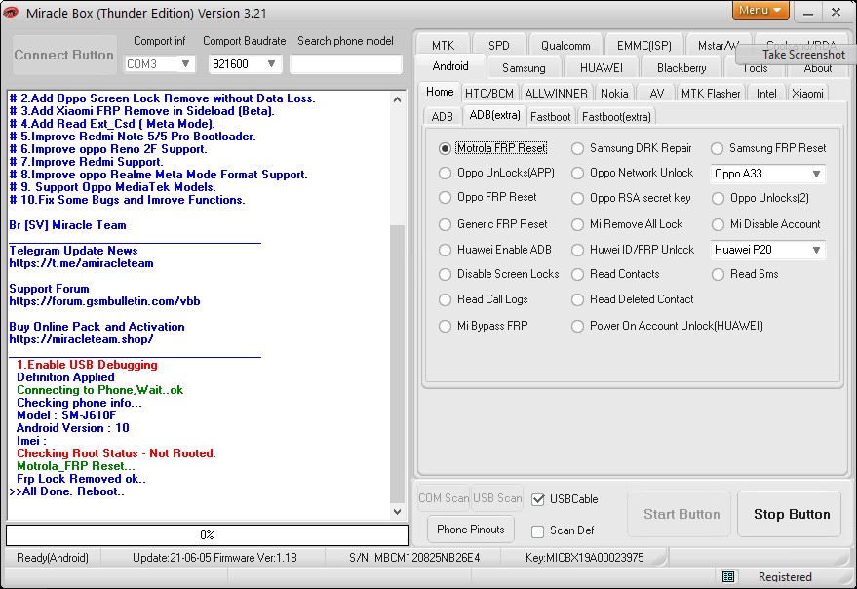Select Read Call Logs option

tap(445, 299)
